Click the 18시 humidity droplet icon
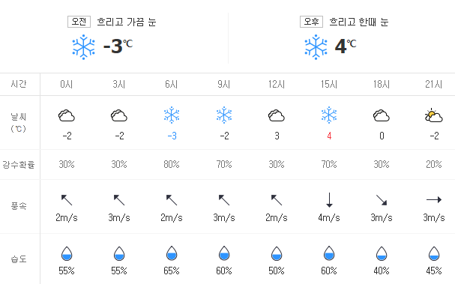The height and width of the screenshot is (284, 455). pos(382,253)
